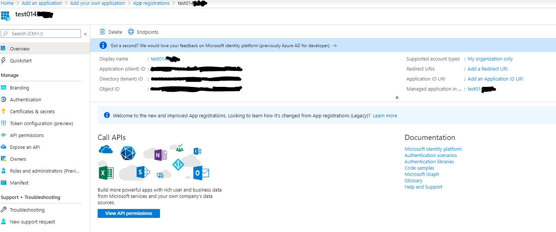
Task: Click Add a Redirect URI link
Action: pyautogui.click(x=488, y=69)
